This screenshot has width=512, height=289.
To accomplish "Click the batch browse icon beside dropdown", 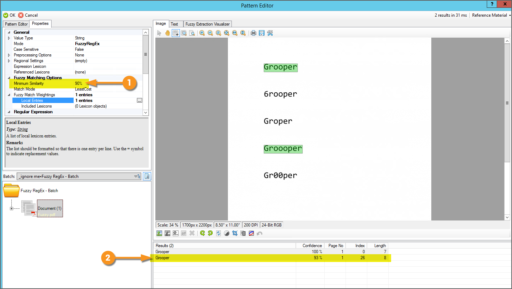I will [147, 176].
